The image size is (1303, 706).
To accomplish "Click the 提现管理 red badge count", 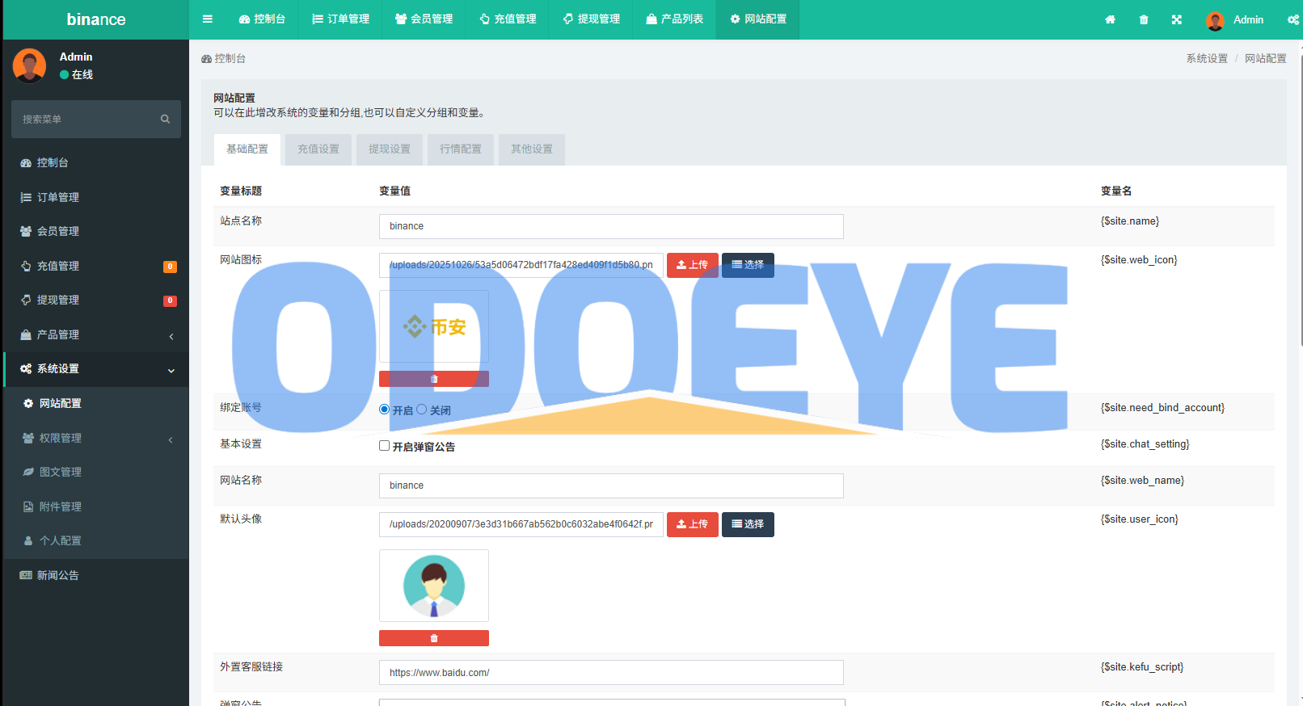I will 170,300.
